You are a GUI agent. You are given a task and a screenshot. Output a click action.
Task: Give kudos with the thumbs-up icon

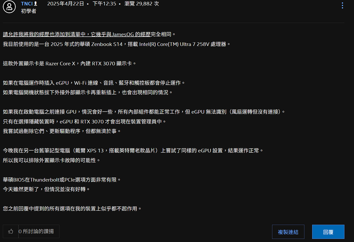[x=10, y=232]
